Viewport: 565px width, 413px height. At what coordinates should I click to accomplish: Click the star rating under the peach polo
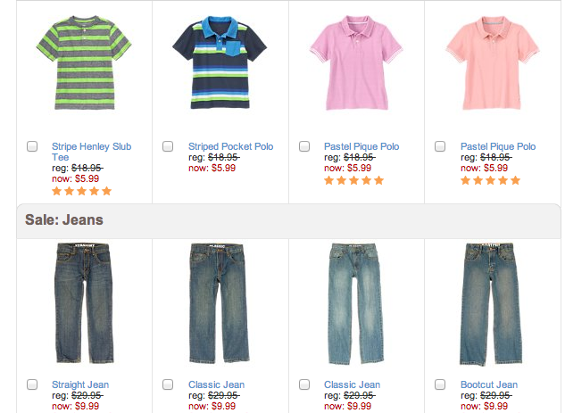[x=490, y=180]
